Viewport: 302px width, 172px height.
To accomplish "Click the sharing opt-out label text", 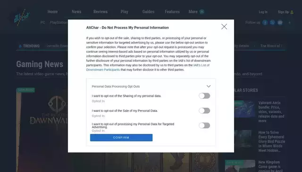I will (126, 96).
